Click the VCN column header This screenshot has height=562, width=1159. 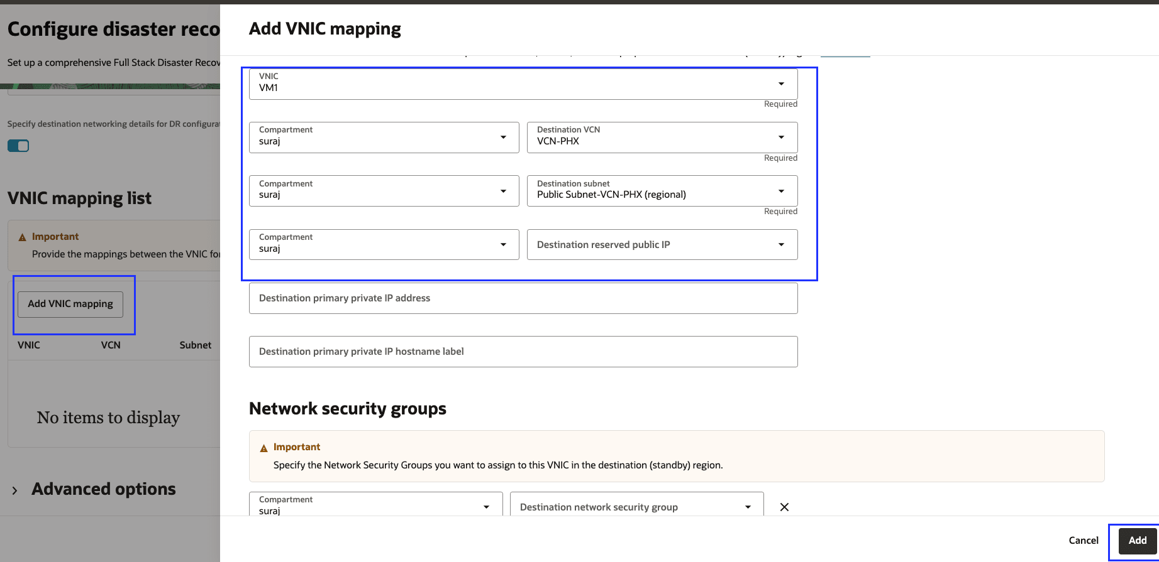pyautogui.click(x=111, y=345)
